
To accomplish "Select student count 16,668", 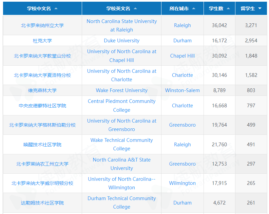I will point(219,106).
